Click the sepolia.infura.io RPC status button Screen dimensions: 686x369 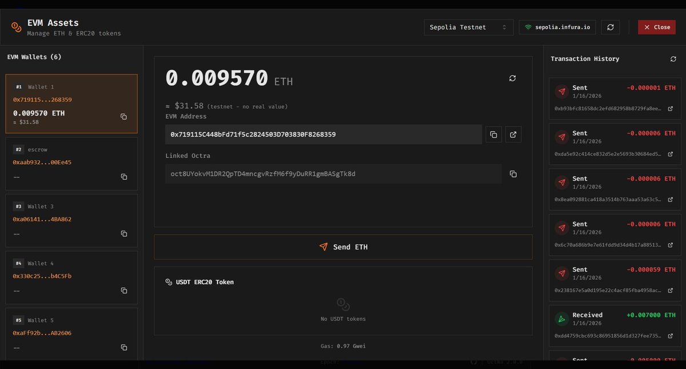pos(557,27)
